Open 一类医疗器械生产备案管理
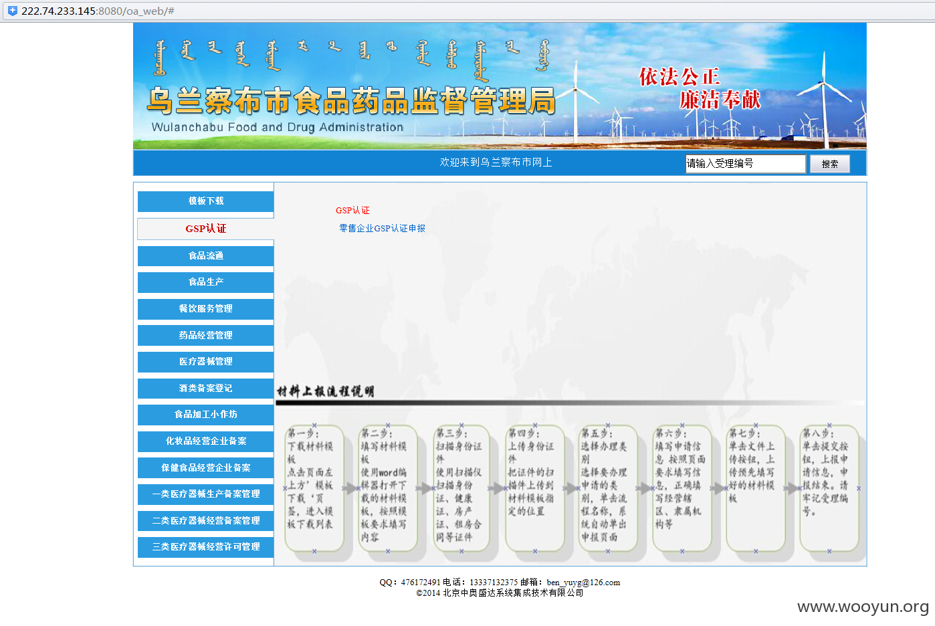 click(206, 494)
